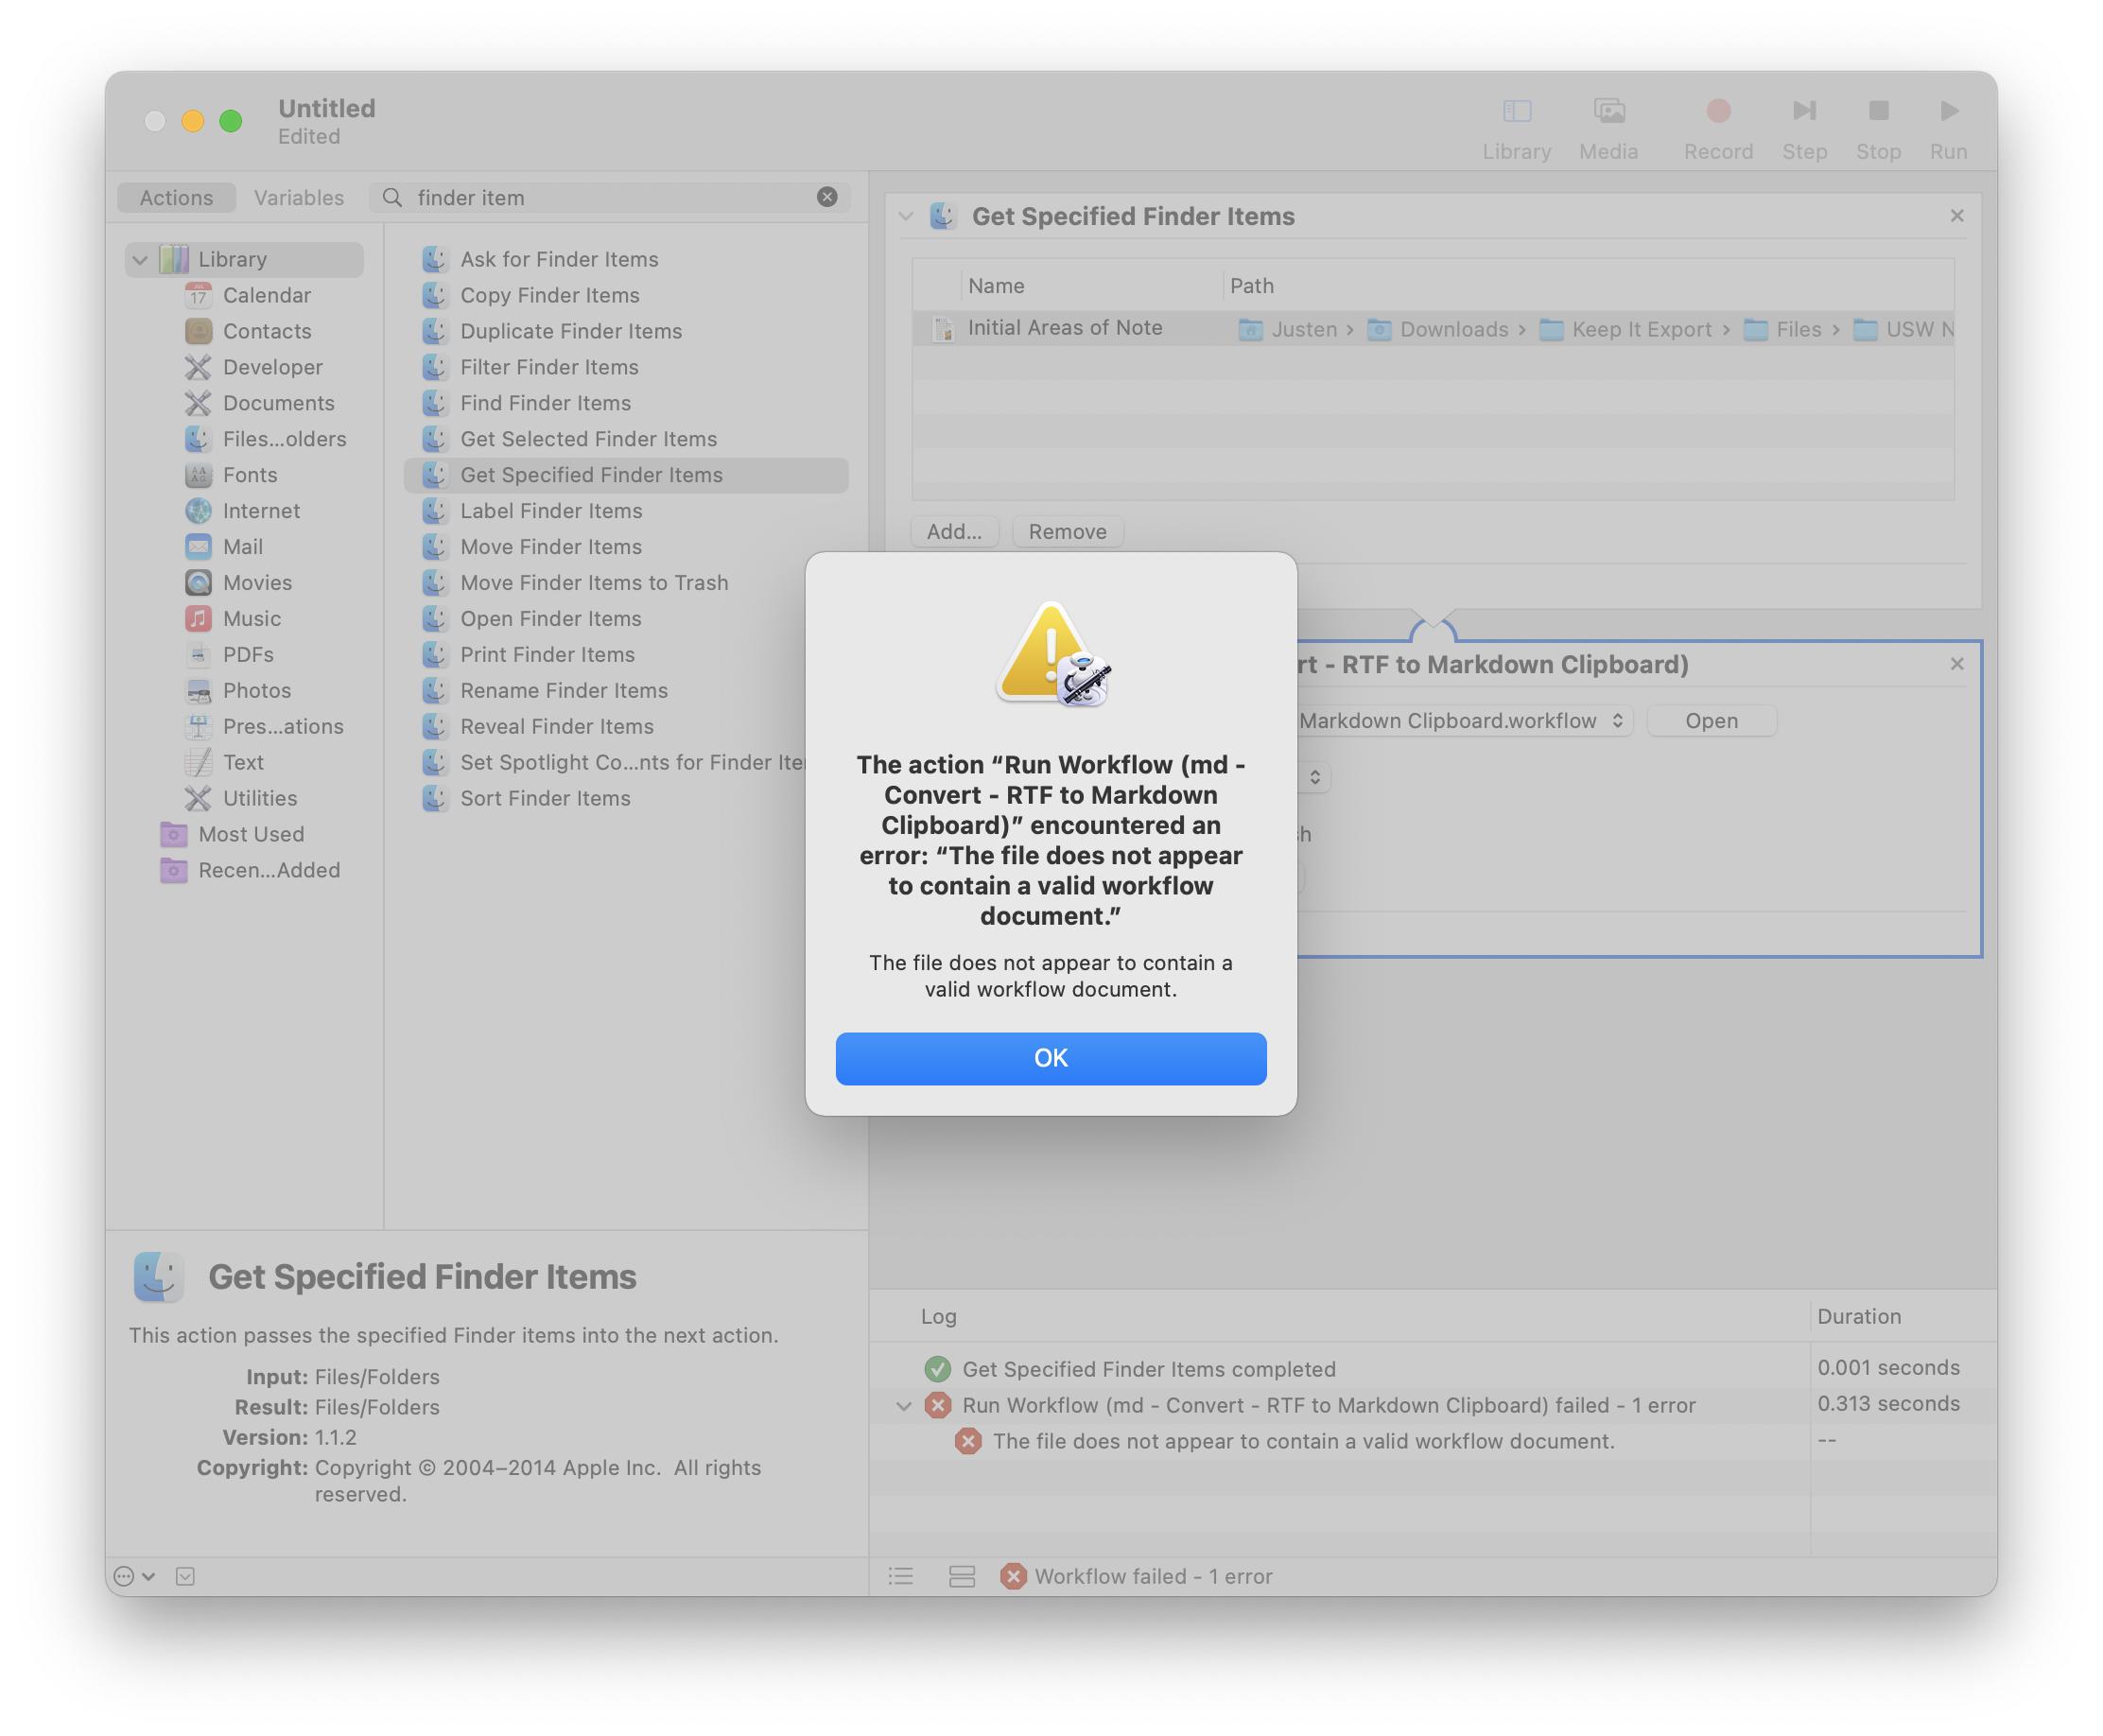Screen dimensions: 2103x1736
Task: Click the Stop toolbar icon
Action: click(x=1878, y=111)
